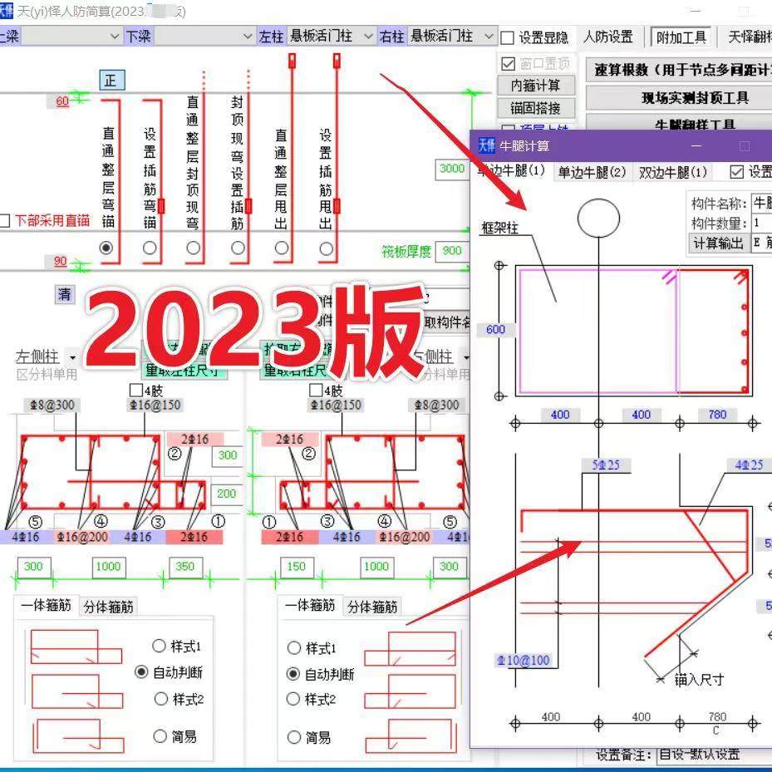The height and width of the screenshot is (772, 772).
Task: Switch to the 人防设置 tab
Action: [608, 37]
